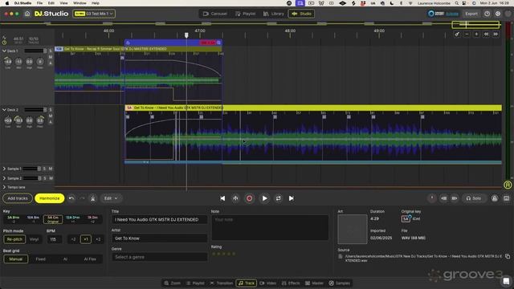This screenshot has width=514, height=289.
Task: Click the delete track icon beside Edit
Action: point(93,198)
